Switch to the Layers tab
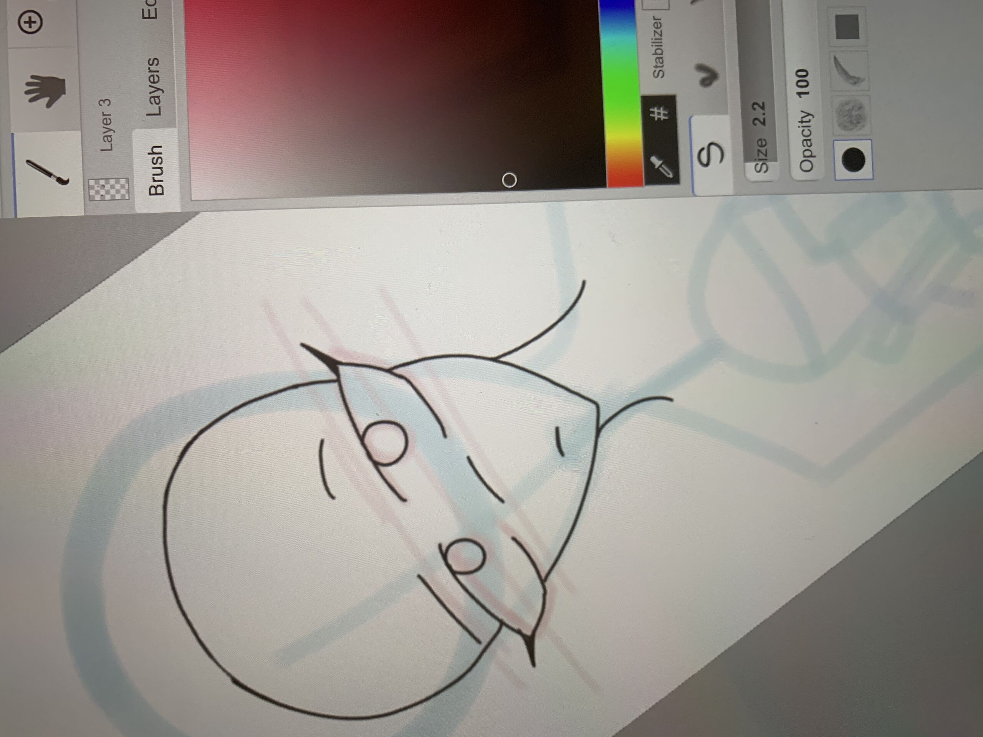Viewport: 983px width, 737px height. (x=154, y=87)
